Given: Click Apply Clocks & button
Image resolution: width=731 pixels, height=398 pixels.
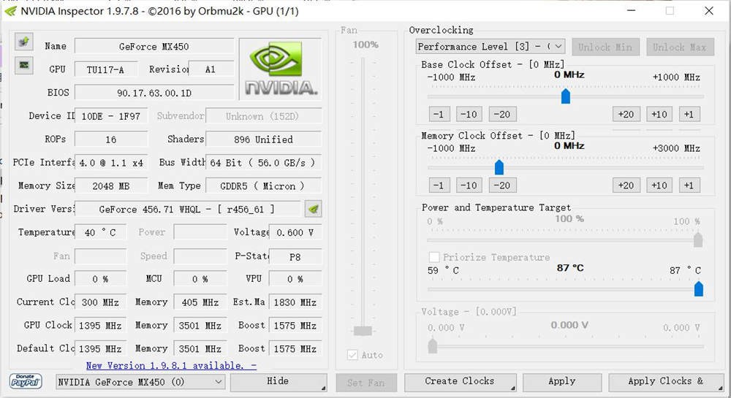Looking at the screenshot, I should pyautogui.click(x=666, y=382).
